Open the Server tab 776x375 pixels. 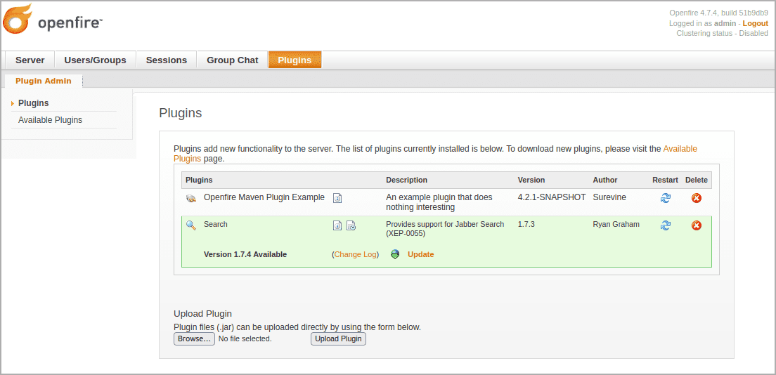(x=30, y=60)
